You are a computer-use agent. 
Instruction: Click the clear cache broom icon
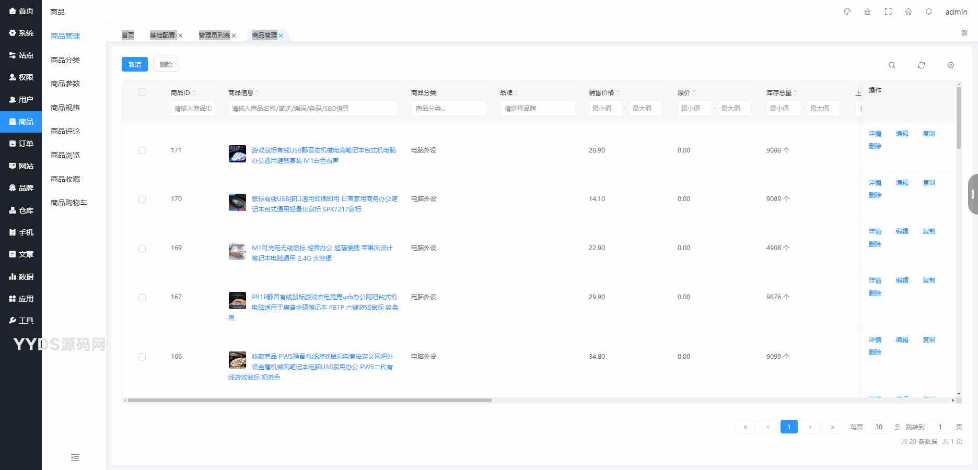[867, 11]
